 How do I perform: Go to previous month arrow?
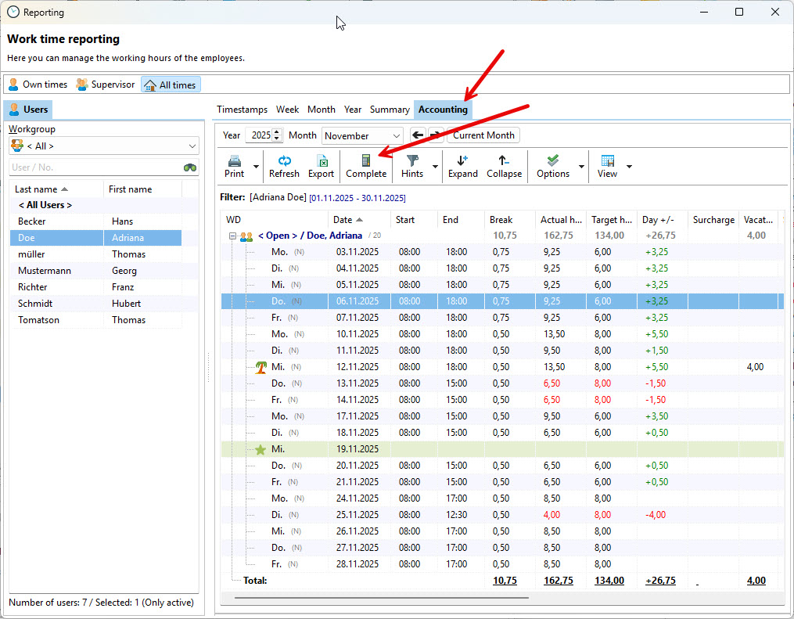tap(418, 135)
